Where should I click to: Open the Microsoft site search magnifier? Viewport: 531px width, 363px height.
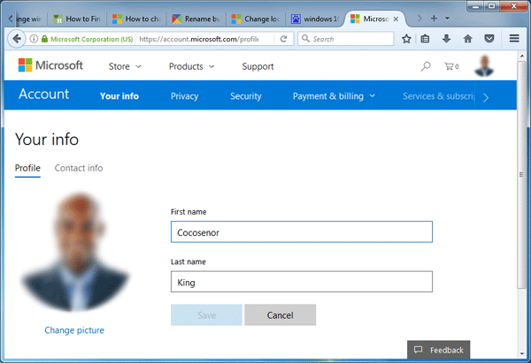pos(426,66)
